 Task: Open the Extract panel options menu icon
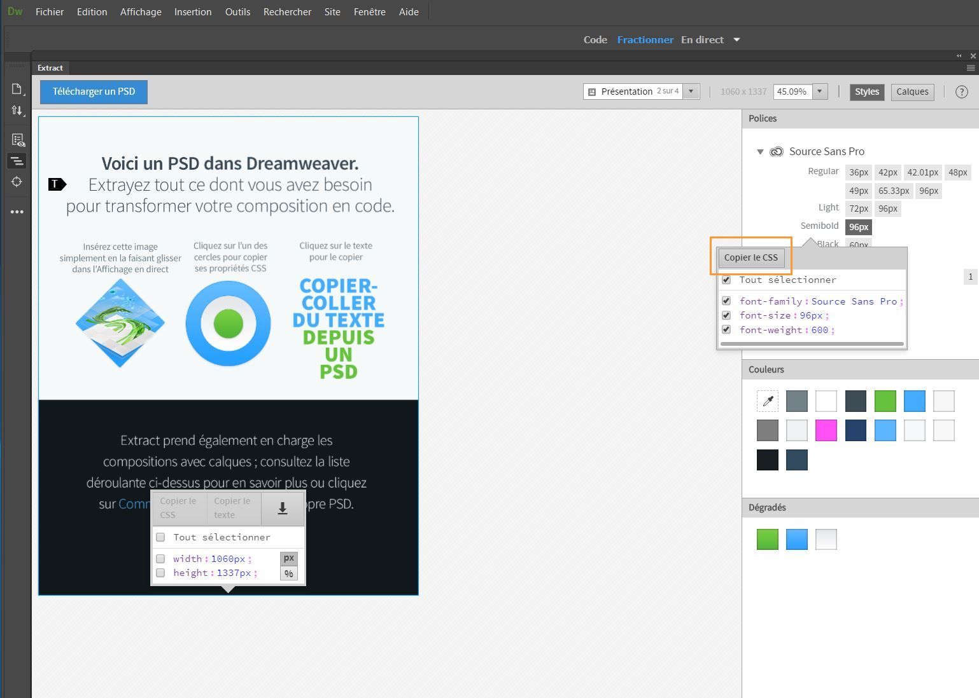click(971, 68)
